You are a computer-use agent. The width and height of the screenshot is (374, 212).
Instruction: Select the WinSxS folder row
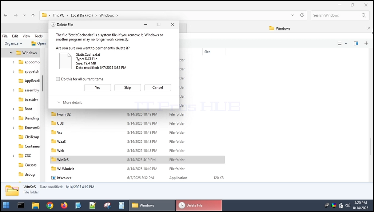click(138, 160)
